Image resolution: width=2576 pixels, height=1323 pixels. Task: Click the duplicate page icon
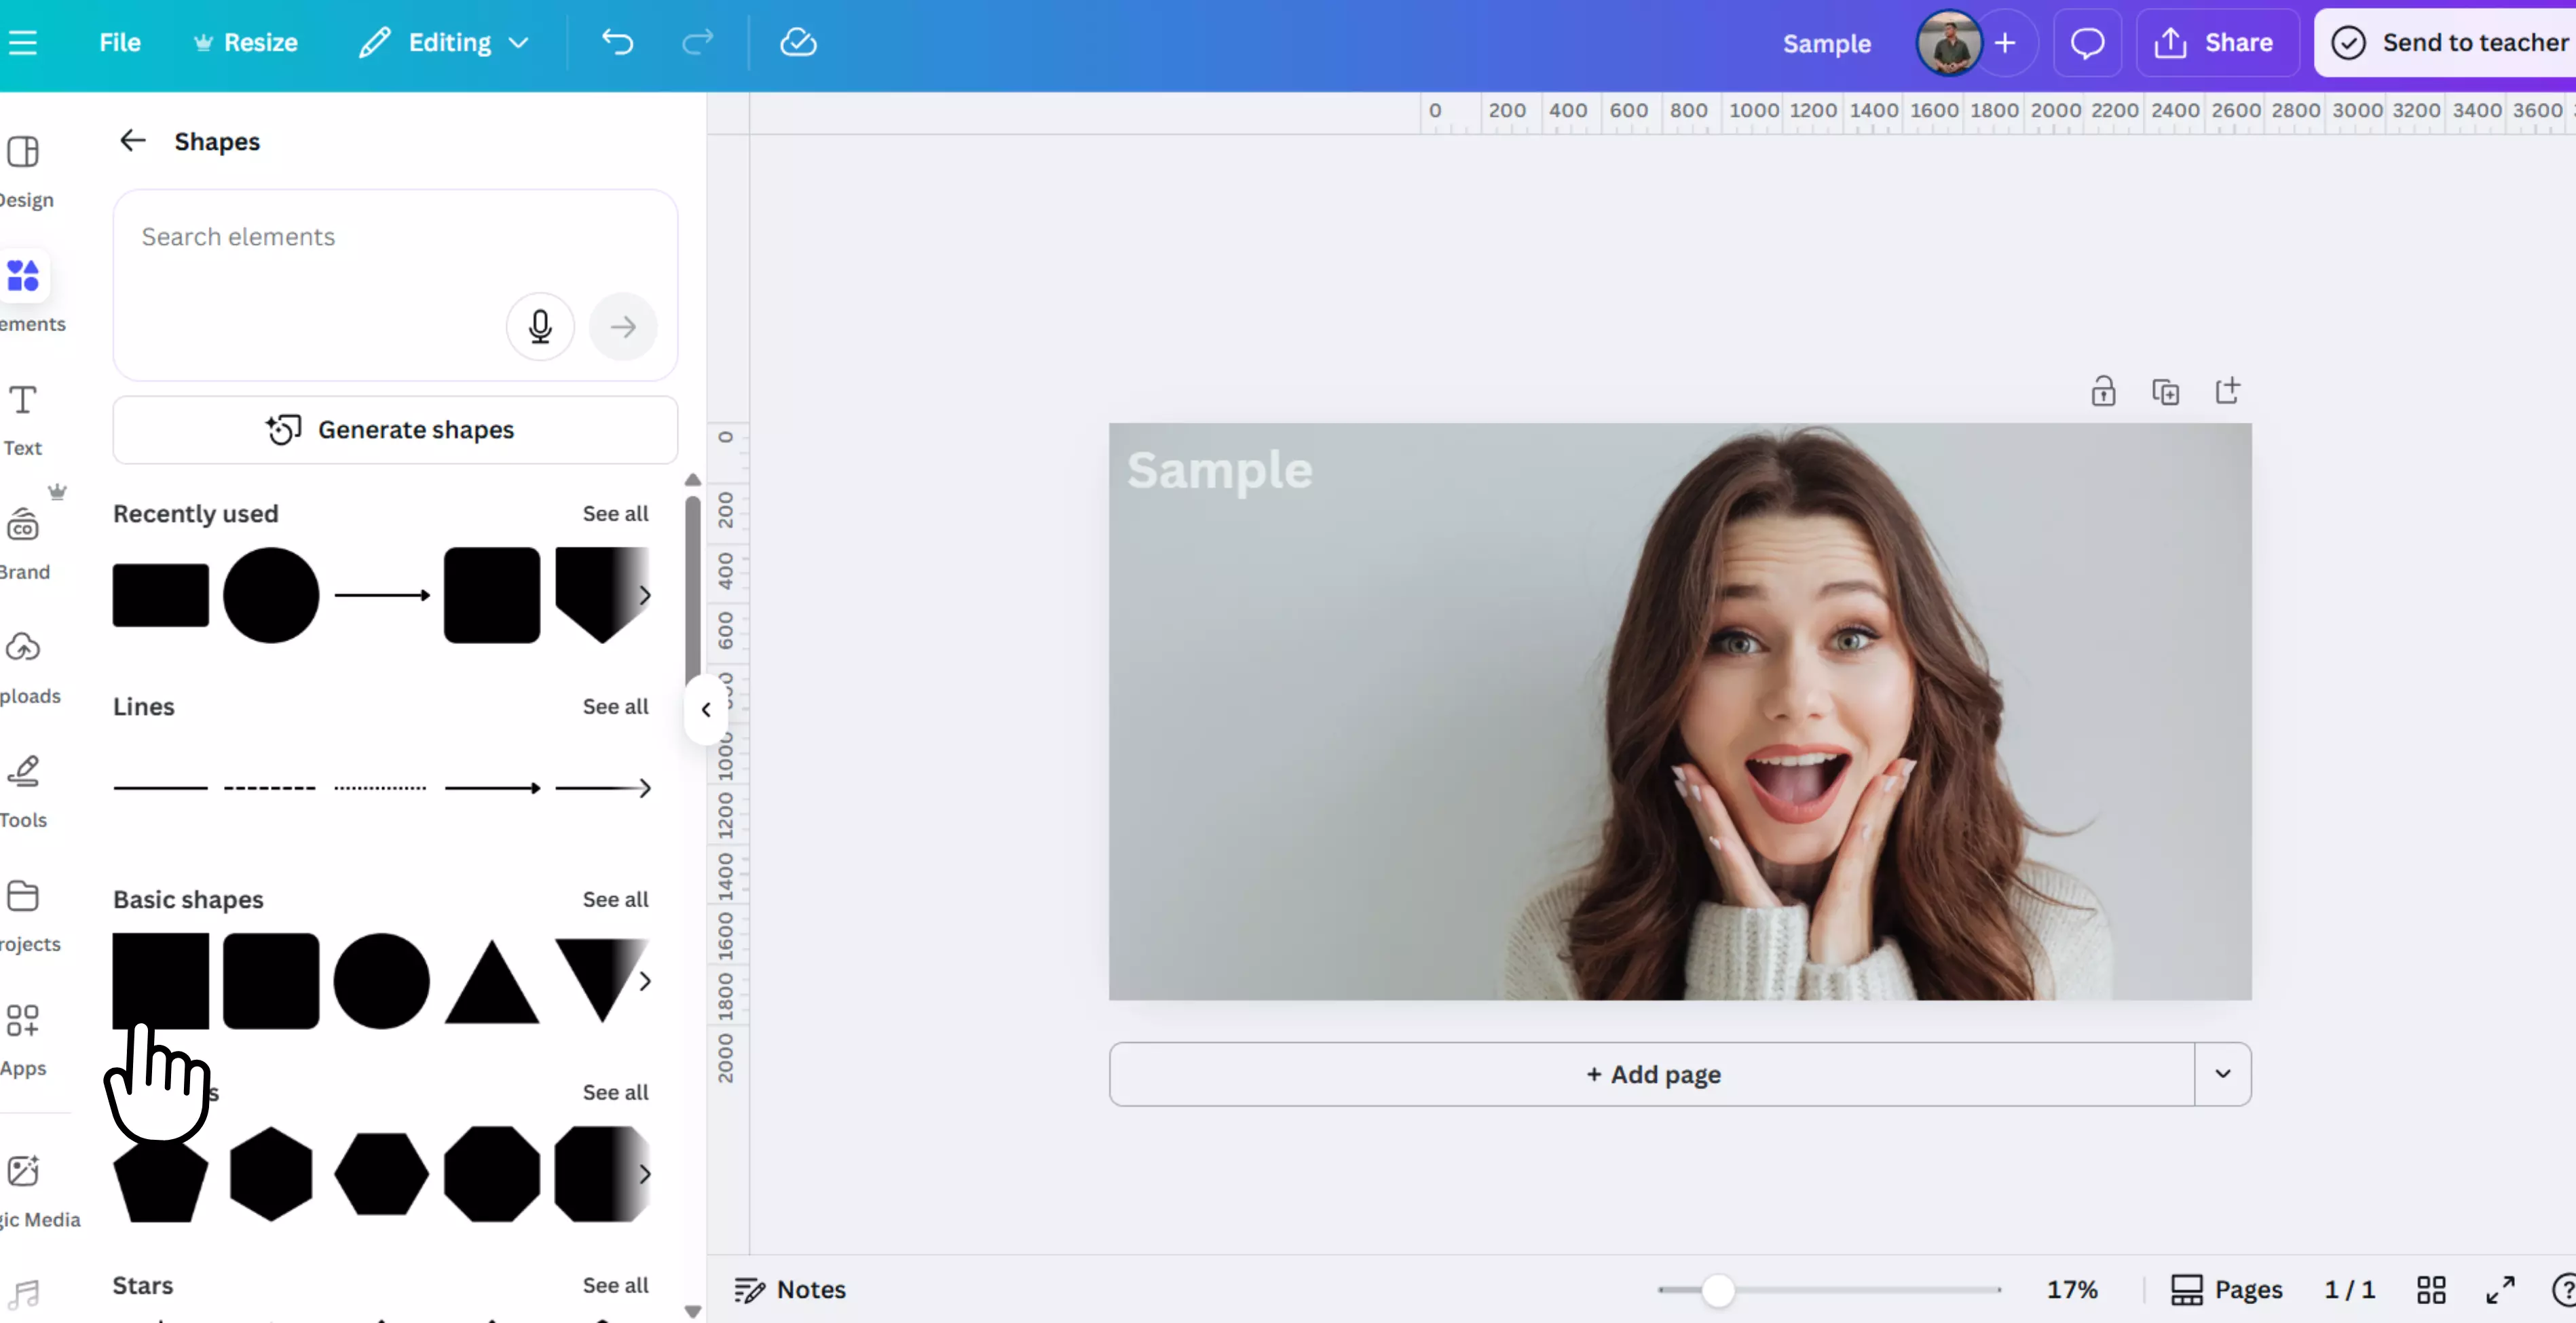pos(2165,391)
